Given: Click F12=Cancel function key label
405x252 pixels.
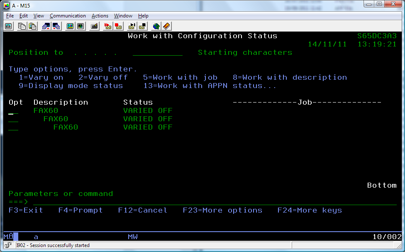Looking at the screenshot, I should (143, 210).
